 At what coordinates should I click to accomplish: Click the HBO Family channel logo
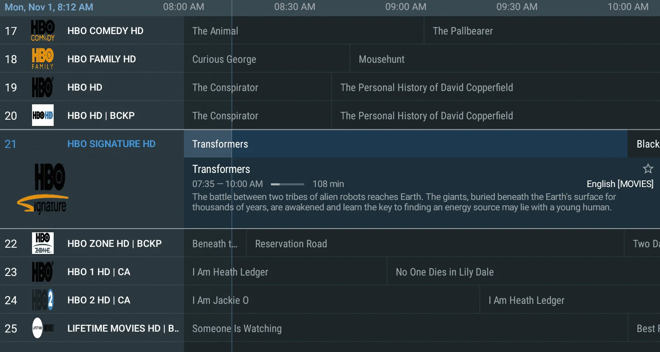[43, 59]
